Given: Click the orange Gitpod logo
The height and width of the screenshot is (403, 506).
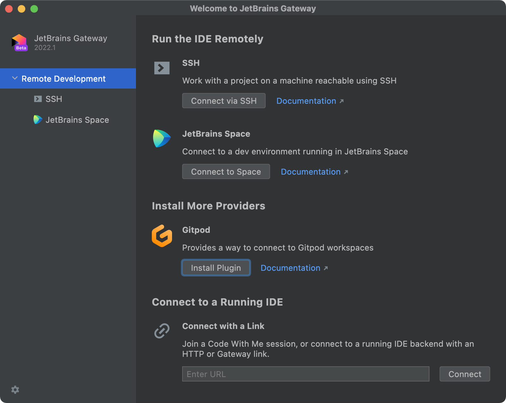Looking at the screenshot, I should click(x=162, y=236).
